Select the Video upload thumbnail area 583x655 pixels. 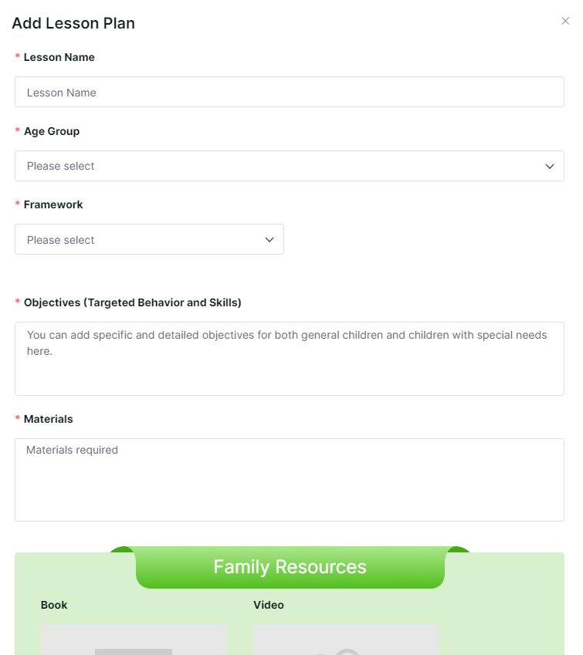(x=346, y=640)
